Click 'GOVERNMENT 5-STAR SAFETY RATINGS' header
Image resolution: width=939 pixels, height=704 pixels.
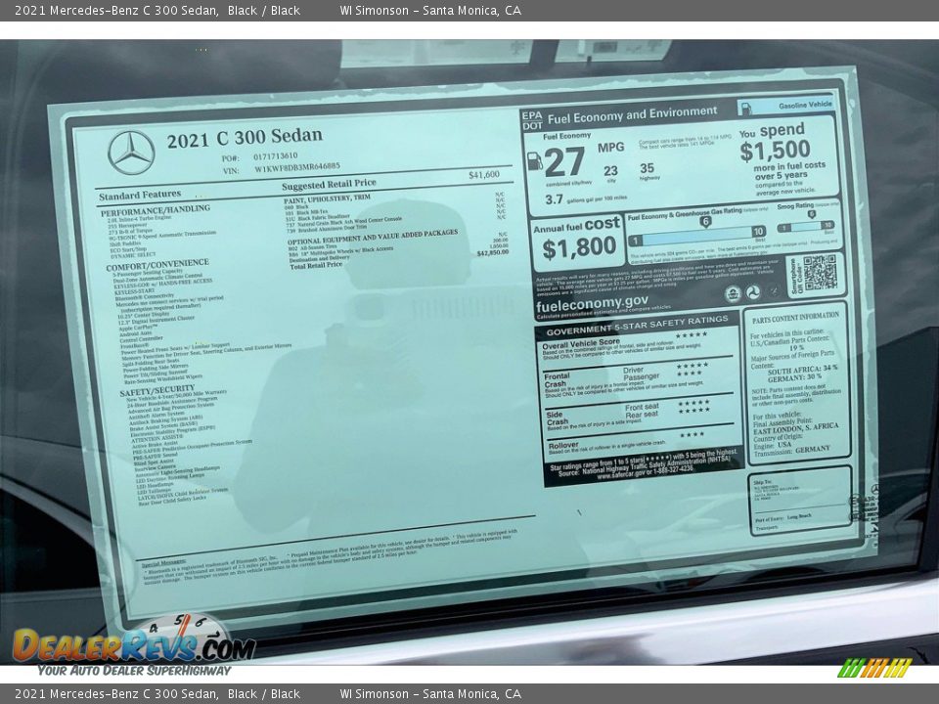637,326
